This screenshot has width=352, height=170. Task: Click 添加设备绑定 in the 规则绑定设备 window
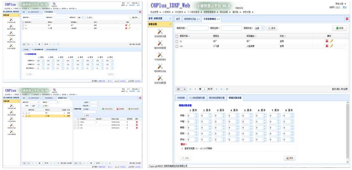(x=134, y=109)
